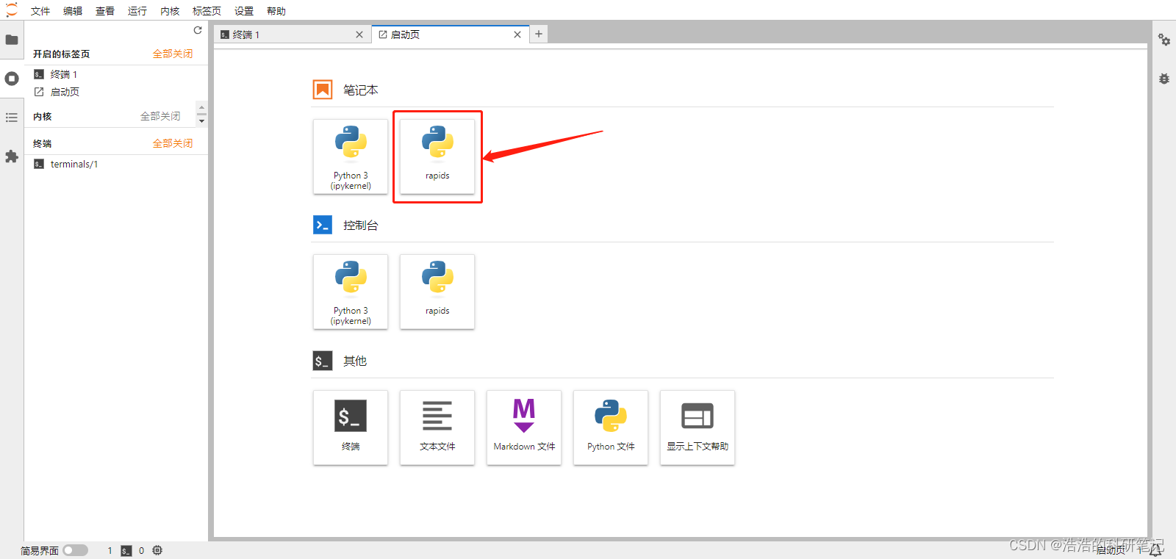Screen dimensions: 1176x559
Task: Open the 设置 menu
Action: (x=244, y=11)
